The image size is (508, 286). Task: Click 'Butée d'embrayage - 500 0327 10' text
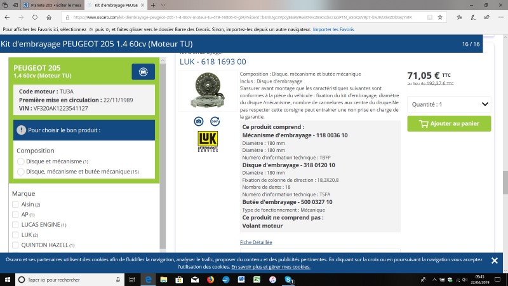click(x=287, y=202)
